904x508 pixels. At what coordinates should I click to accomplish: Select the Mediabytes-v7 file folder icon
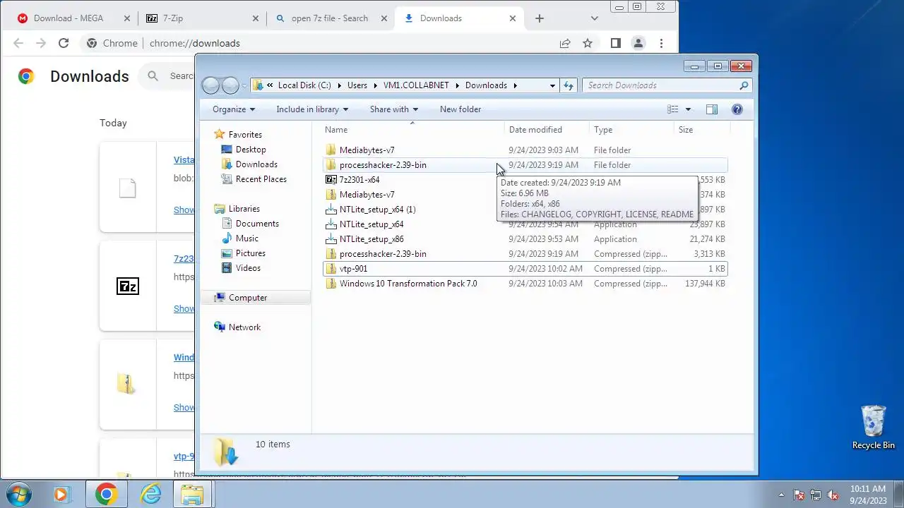tap(331, 150)
